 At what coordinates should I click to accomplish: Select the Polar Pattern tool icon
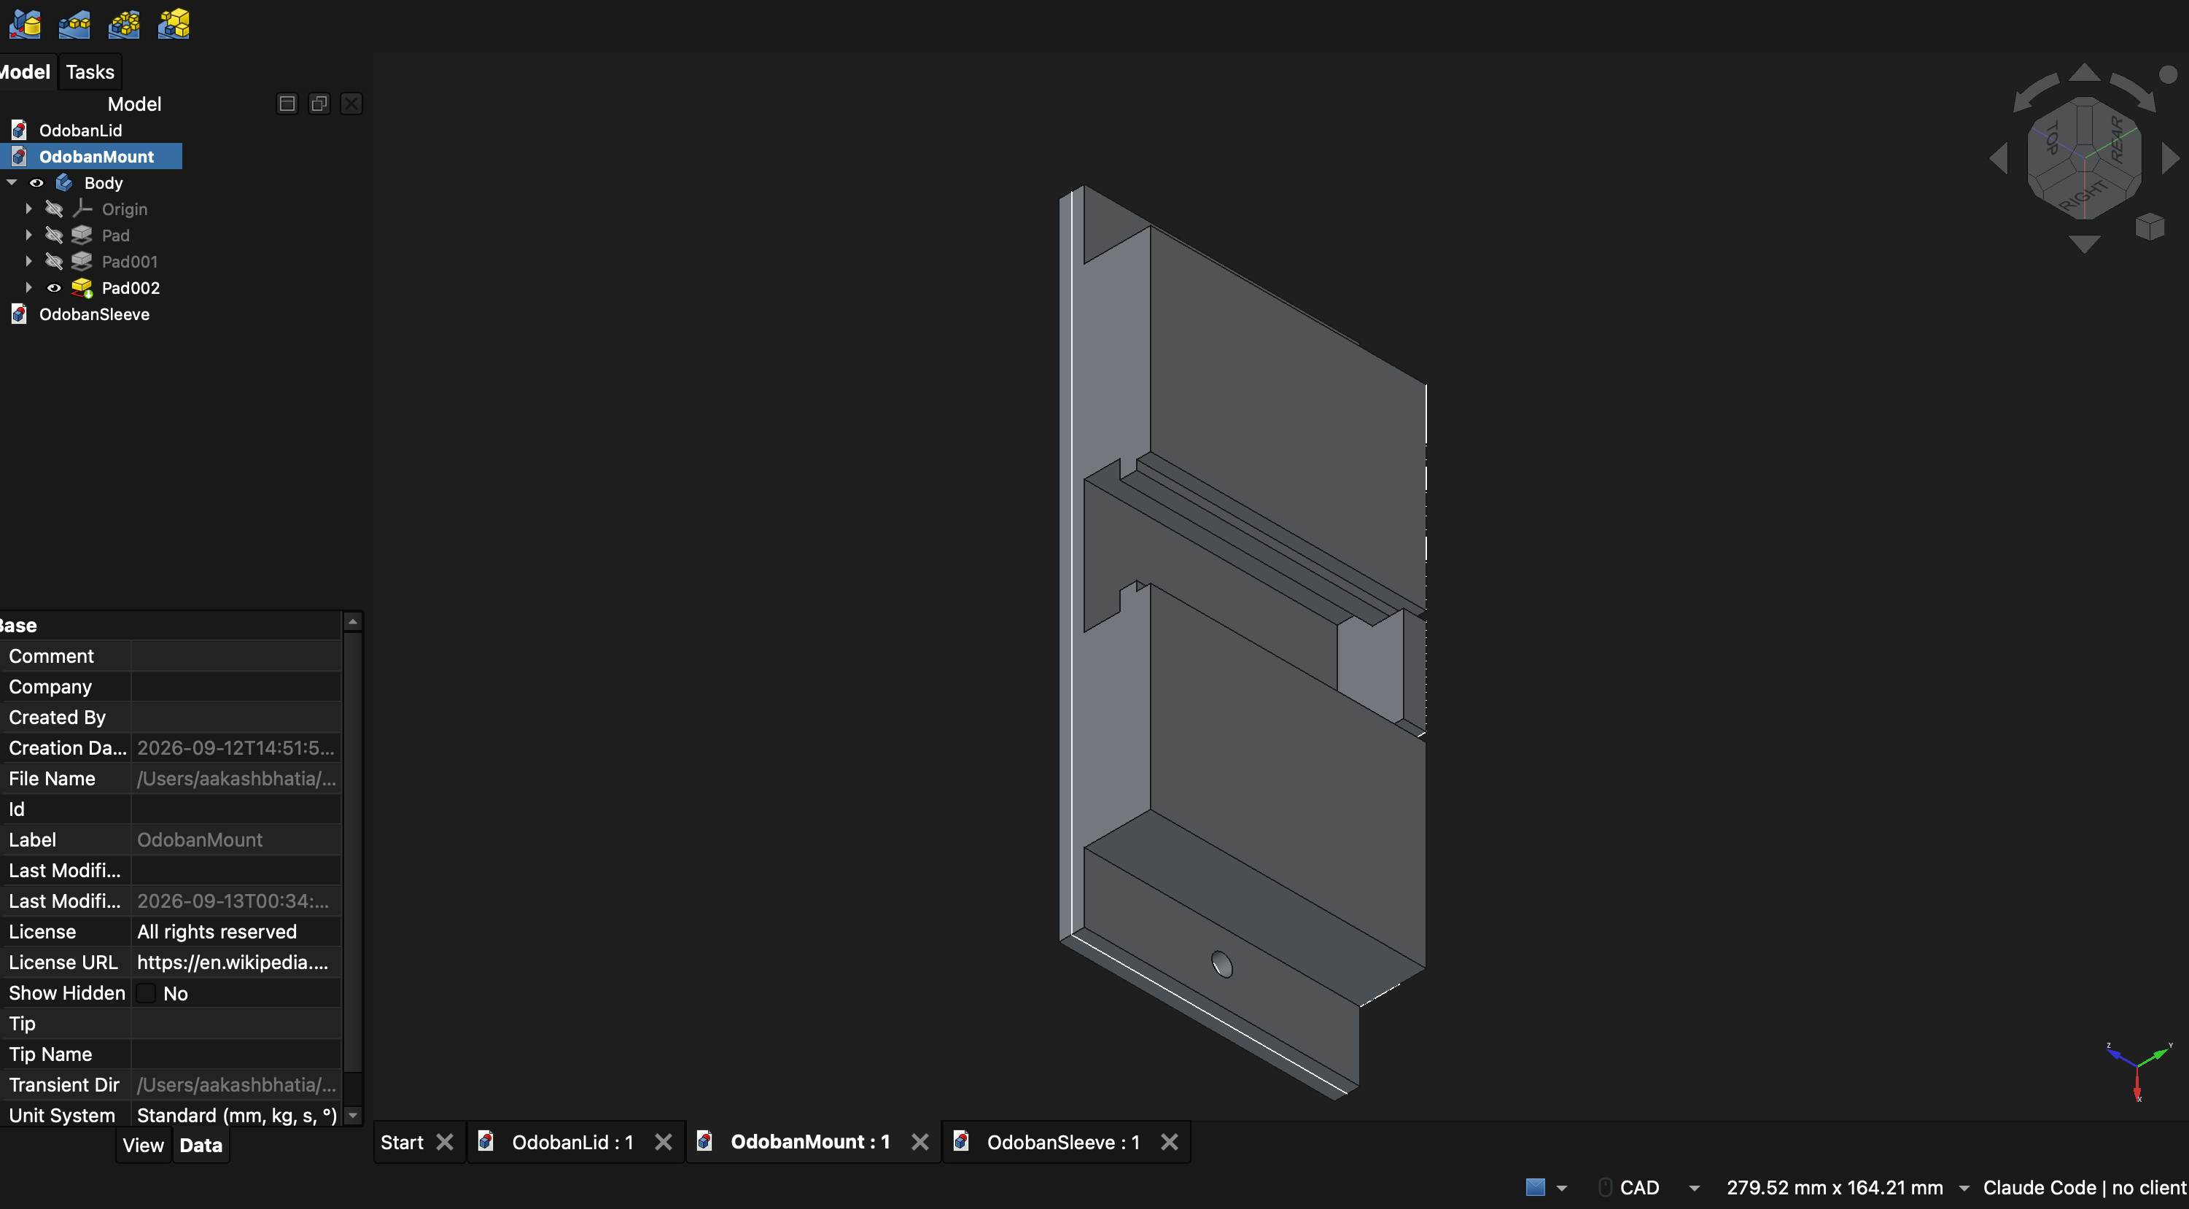(124, 24)
